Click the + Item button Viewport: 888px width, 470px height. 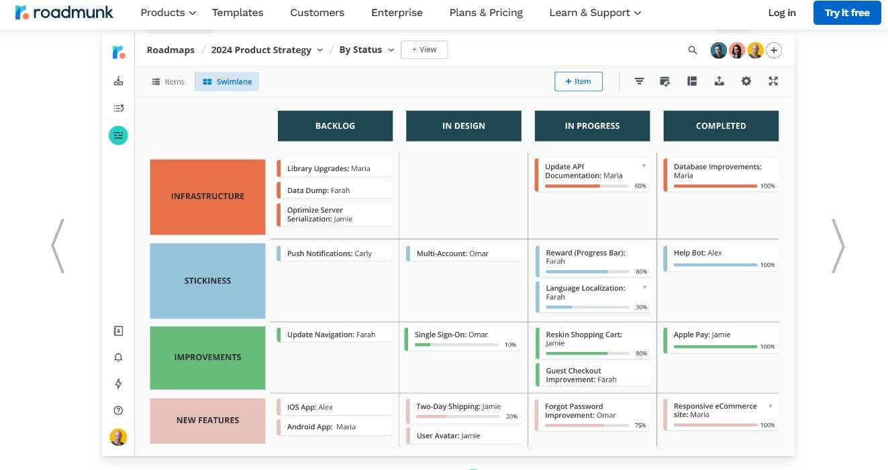(578, 81)
